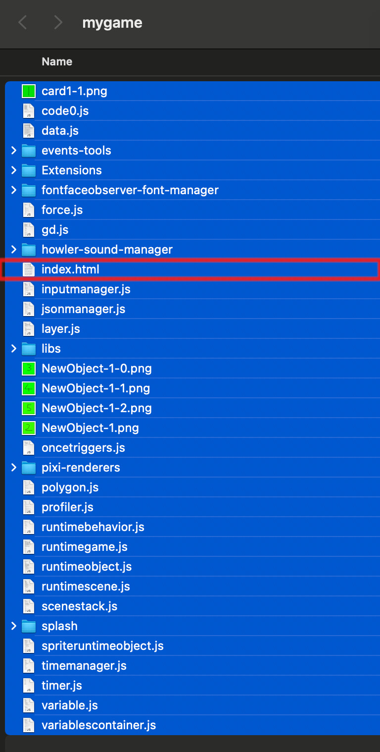
Task: Expand the libs folder
Action: pyautogui.click(x=13, y=348)
